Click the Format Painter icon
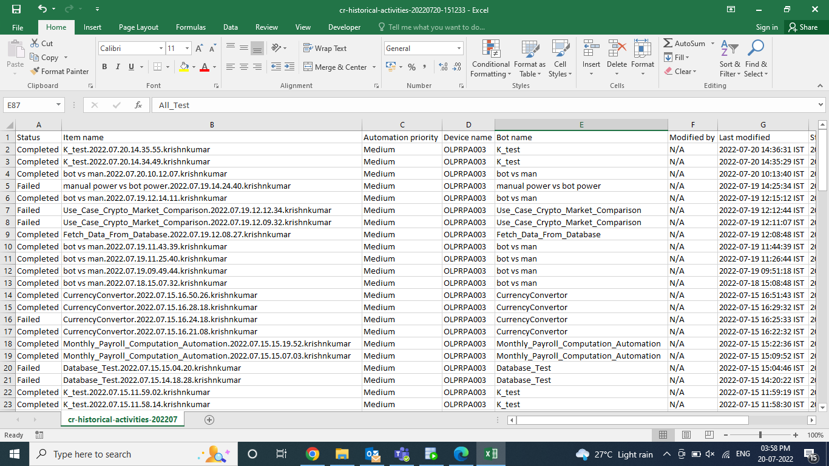829x466 pixels. click(x=35, y=72)
